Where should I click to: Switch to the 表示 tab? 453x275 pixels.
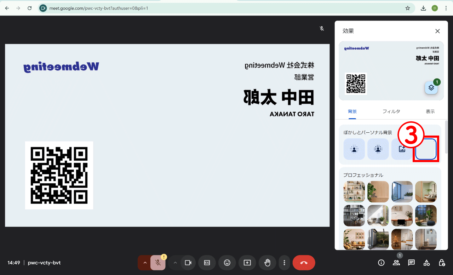point(430,111)
